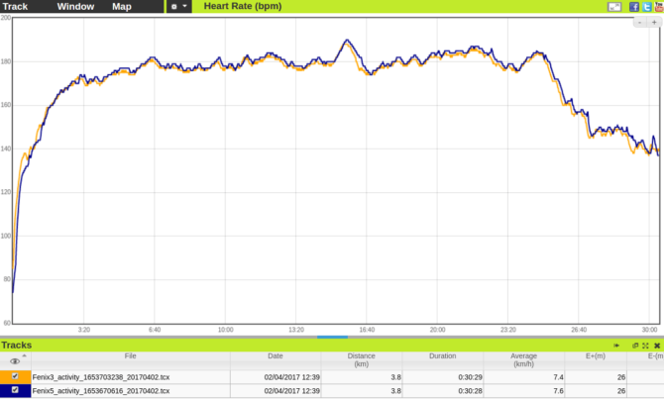Select Fenix3_activity_1653703238_20170402.tcx file name

(x=101, y=377)
